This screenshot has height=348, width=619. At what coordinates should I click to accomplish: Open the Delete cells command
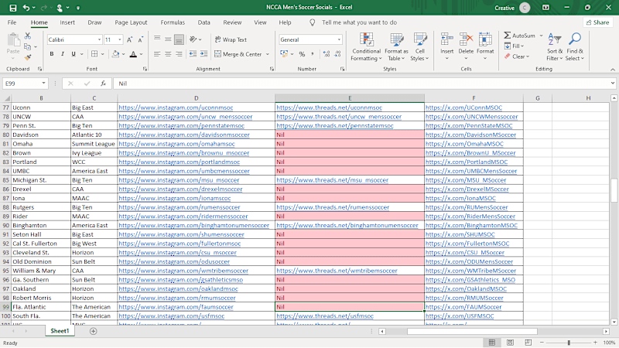click(466, 47)
